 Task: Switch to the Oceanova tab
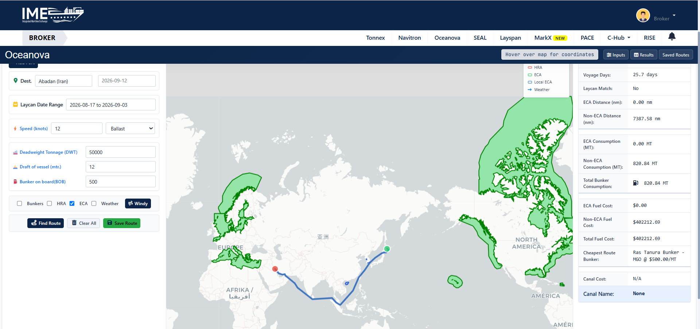coord(447,38)
